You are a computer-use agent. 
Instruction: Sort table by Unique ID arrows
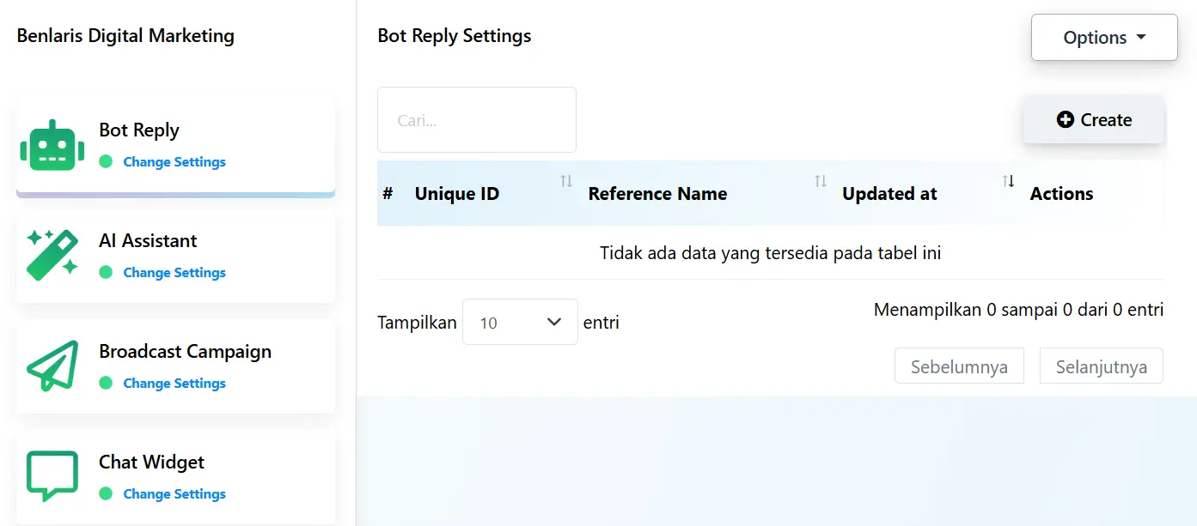tap(566, 181)
